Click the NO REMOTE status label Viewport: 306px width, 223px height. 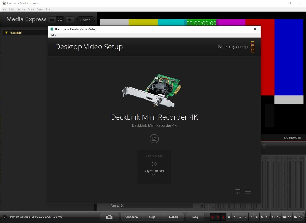[x=292, y=138]
